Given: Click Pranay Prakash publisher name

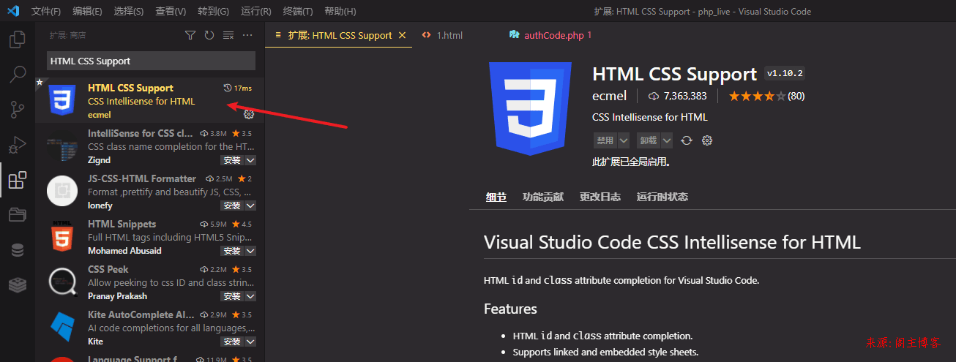Looking at the screenshot, I should (117, 296).
